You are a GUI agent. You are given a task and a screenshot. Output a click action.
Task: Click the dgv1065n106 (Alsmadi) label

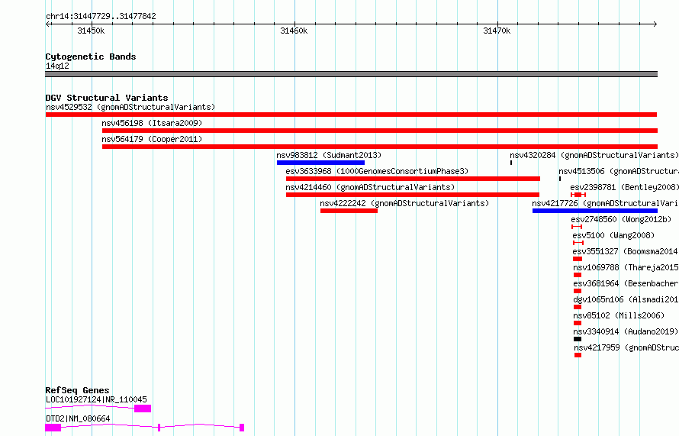(626, 299)
